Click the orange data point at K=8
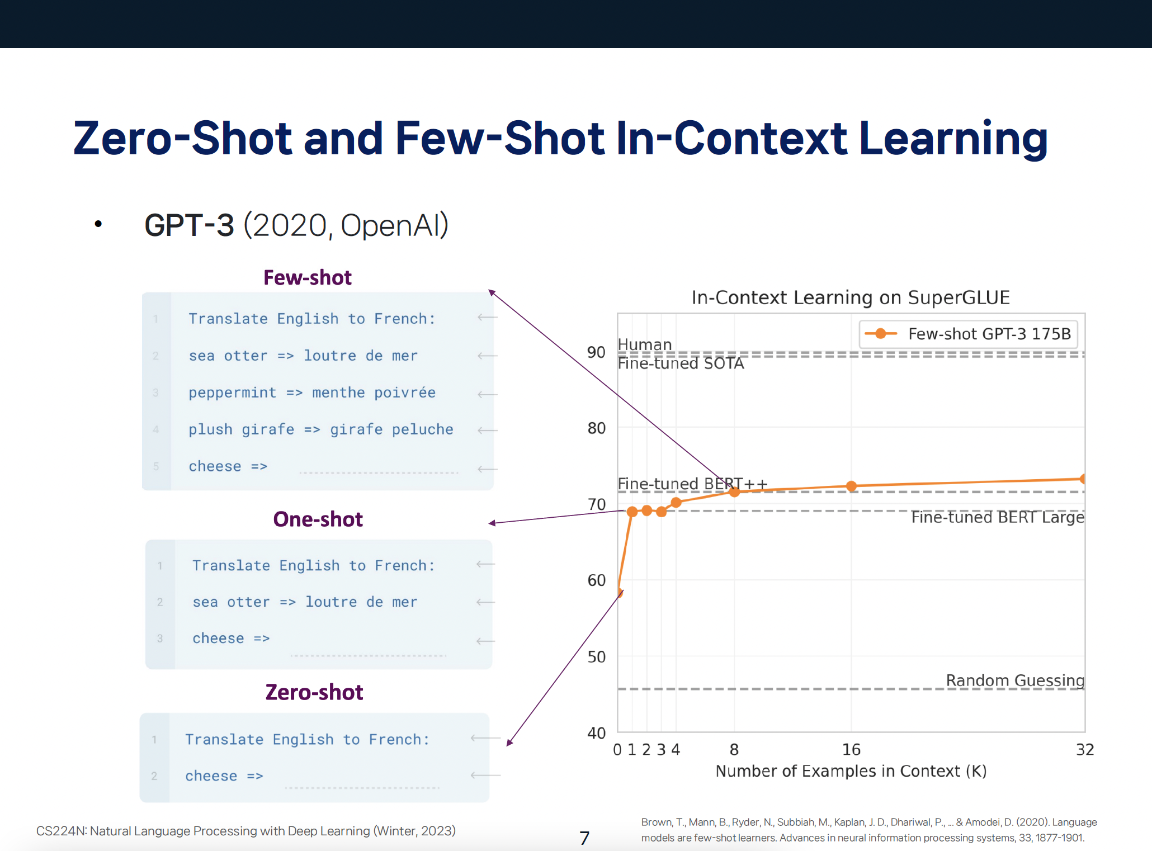This screenshot has height=851, width=1152. coord(734,491)
